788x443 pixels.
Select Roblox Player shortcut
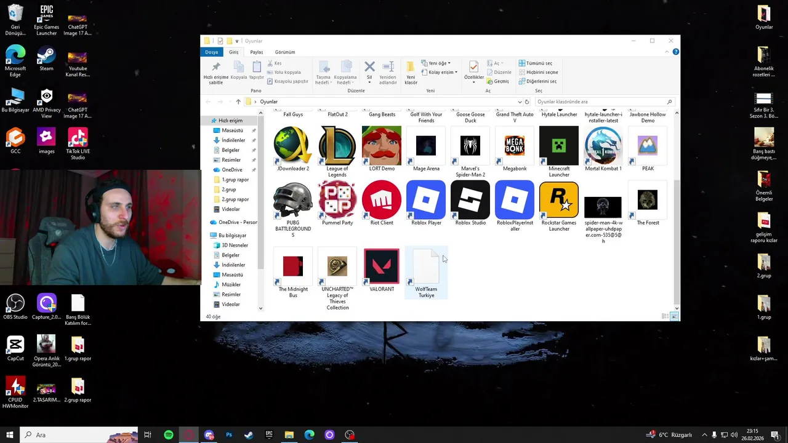pos(426,204)
